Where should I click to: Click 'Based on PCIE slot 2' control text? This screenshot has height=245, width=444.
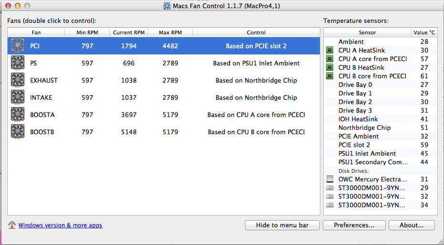(256, 46)
